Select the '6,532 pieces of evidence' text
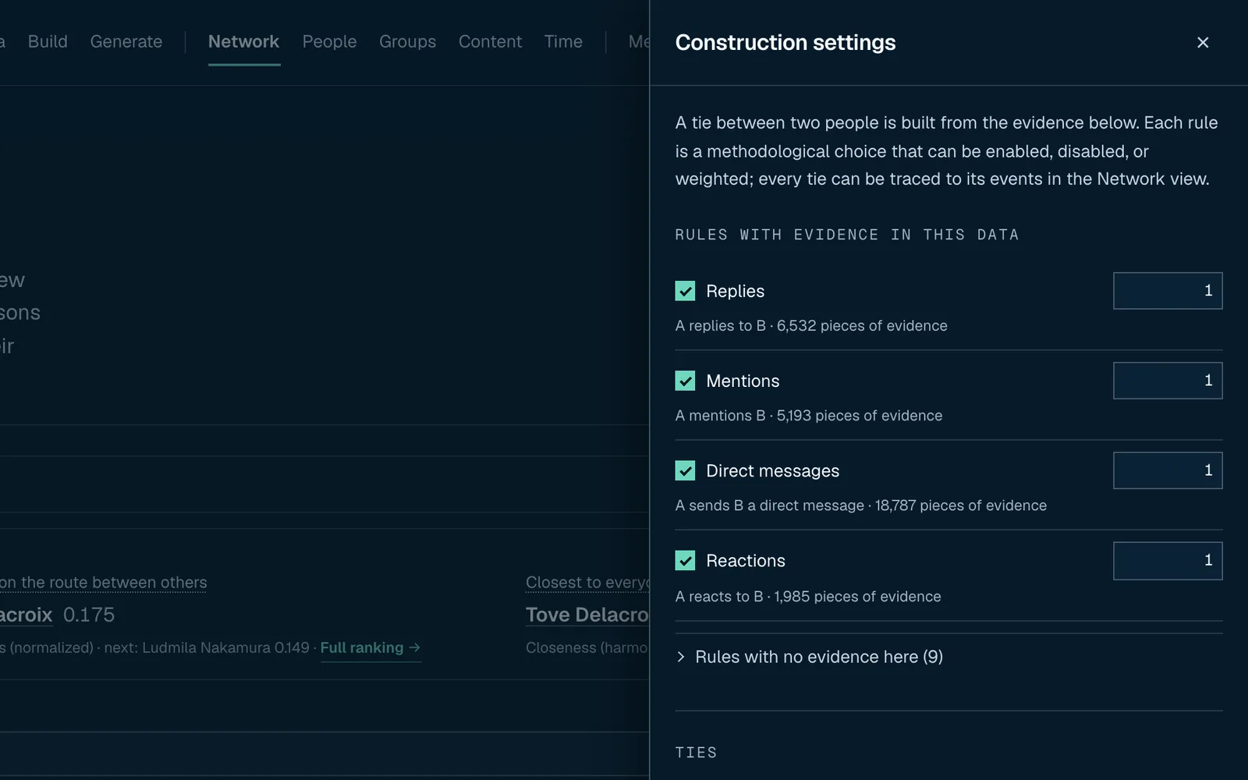1248x780 pixels. pos(862,326)
